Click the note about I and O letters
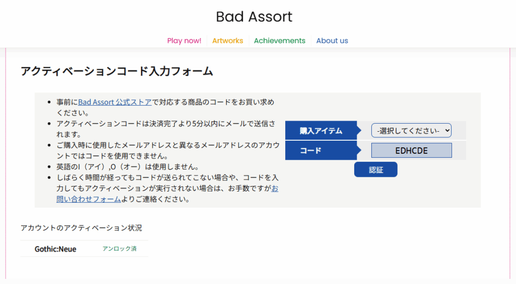Viewport: 516px width, 284px height. click(127, 167)
